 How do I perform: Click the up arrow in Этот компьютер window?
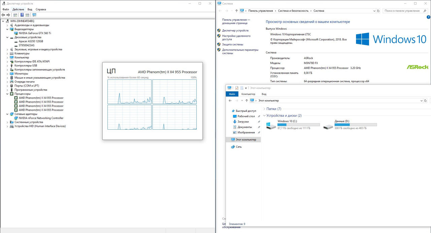(x=246, y=101)
